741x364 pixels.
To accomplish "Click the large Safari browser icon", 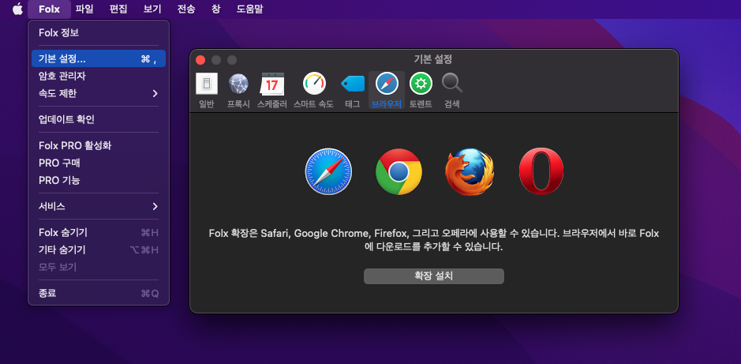I will click(328, 171).
